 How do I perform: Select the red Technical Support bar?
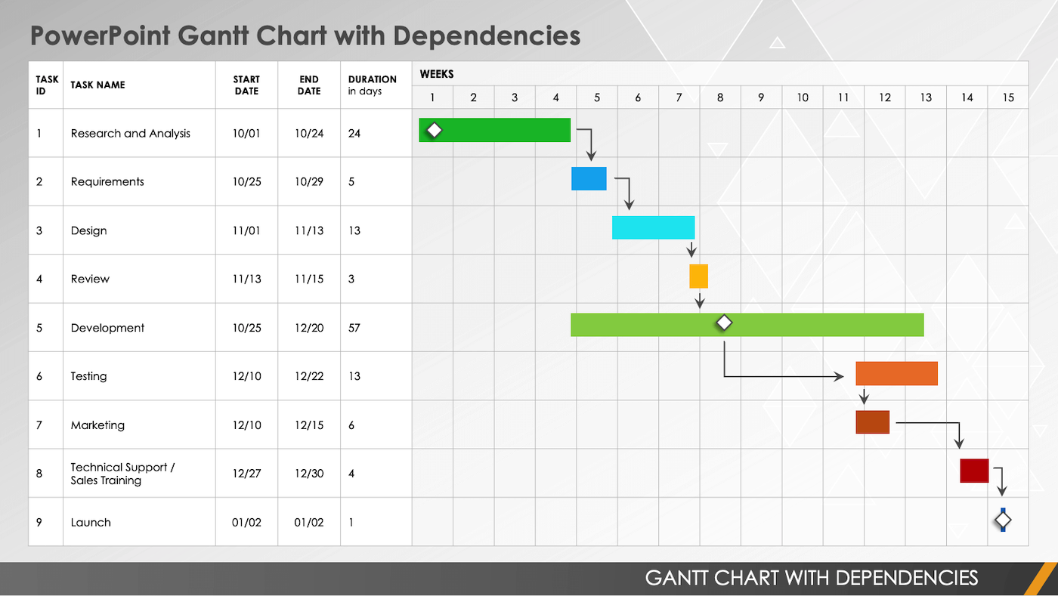click(974, 471)
